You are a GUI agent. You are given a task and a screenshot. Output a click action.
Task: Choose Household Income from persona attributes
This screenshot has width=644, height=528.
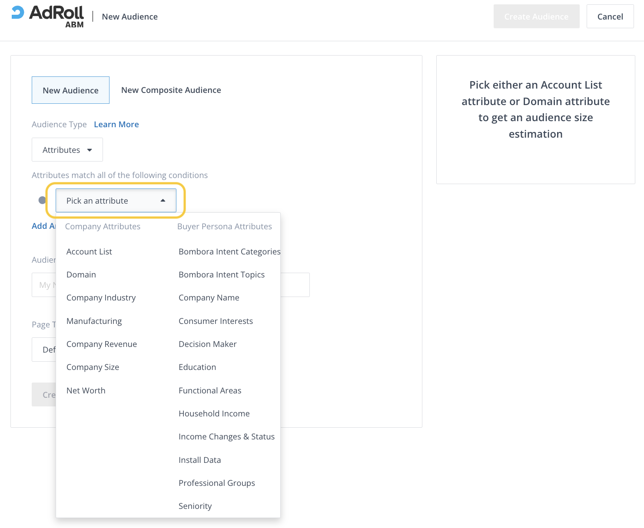pyautogui.click(x=214, y=413)
